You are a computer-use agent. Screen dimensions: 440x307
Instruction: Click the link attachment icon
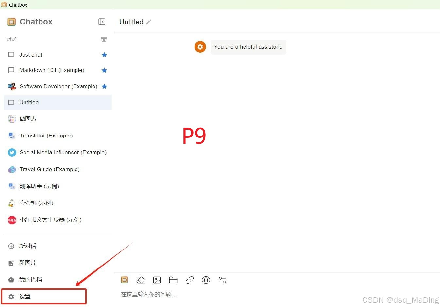click(190, 280)
